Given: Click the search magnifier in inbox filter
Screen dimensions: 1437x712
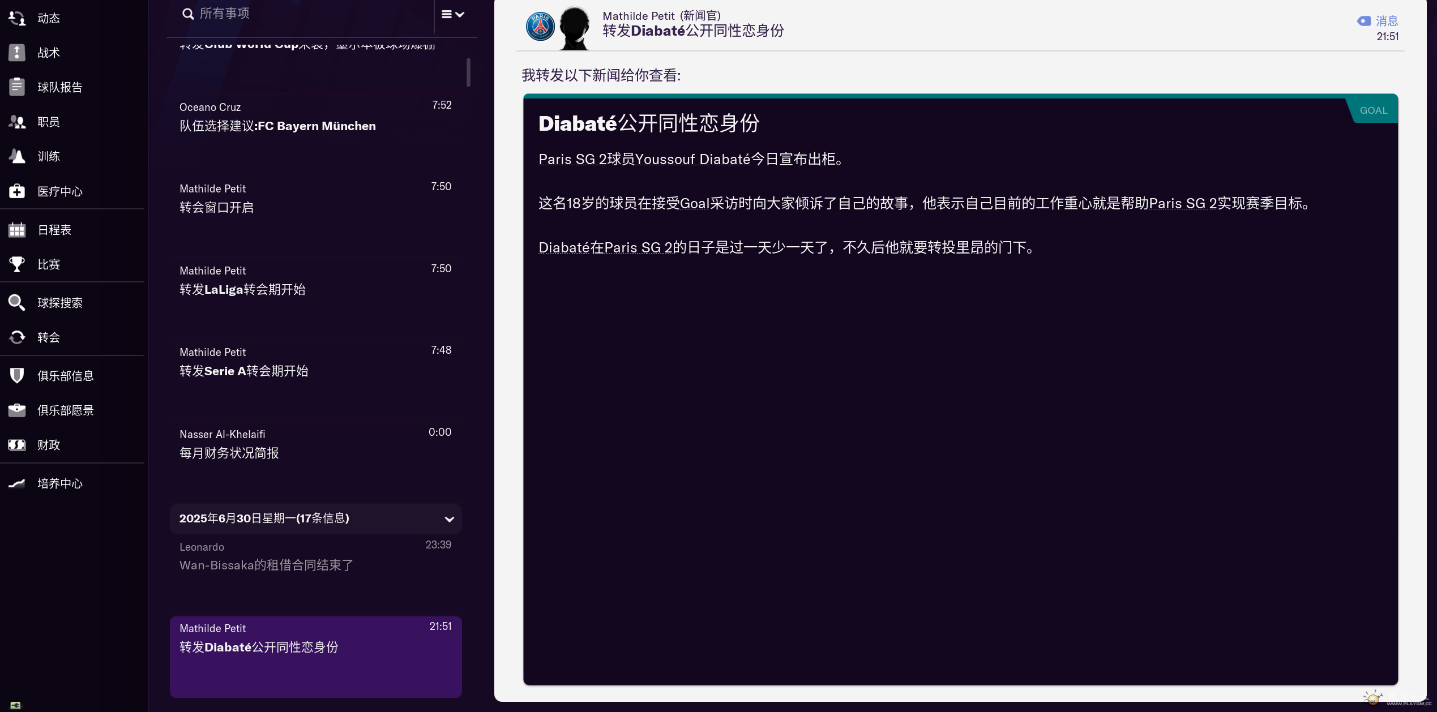Looking at the screenshot, I should pyautogui.click(x=188, y=14).
